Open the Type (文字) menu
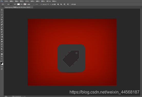The width and height of the screenshot is (142, 97). pos(27,1)
